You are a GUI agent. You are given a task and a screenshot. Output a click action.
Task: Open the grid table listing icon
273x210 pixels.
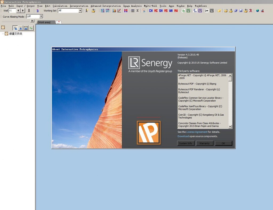tap(133, 11)
